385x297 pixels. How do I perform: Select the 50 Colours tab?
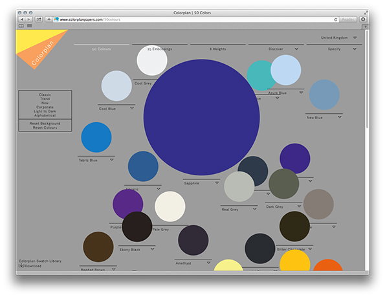(x=102, y=49)
